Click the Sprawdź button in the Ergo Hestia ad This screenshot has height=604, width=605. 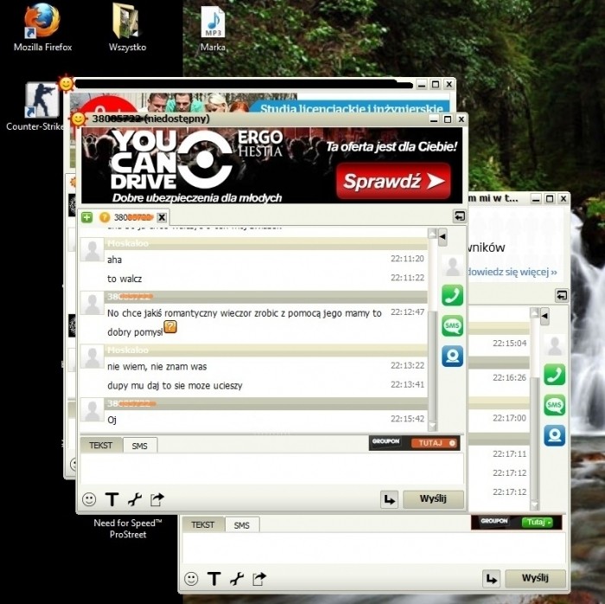coord(393,182)
